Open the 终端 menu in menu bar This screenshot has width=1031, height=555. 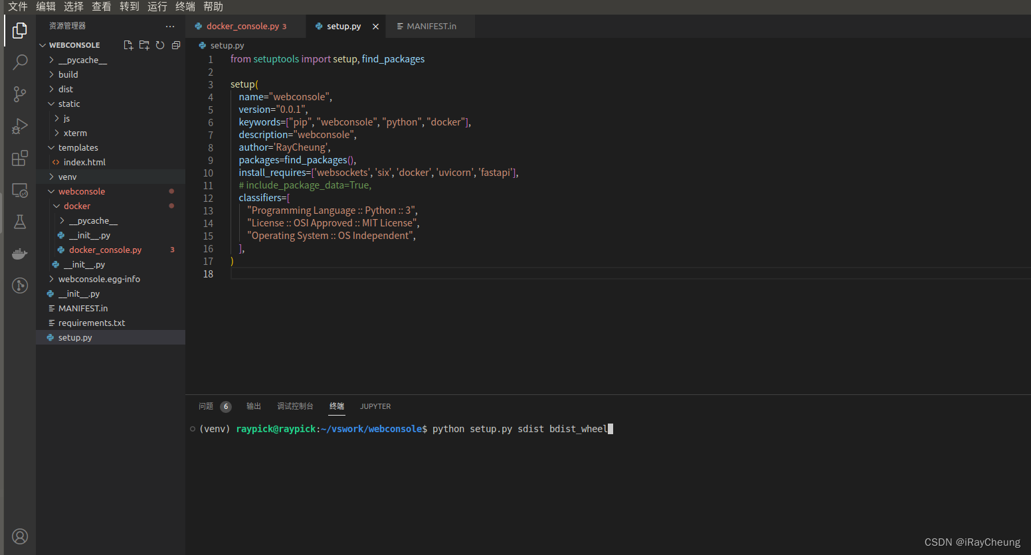[x=185, y=7]
